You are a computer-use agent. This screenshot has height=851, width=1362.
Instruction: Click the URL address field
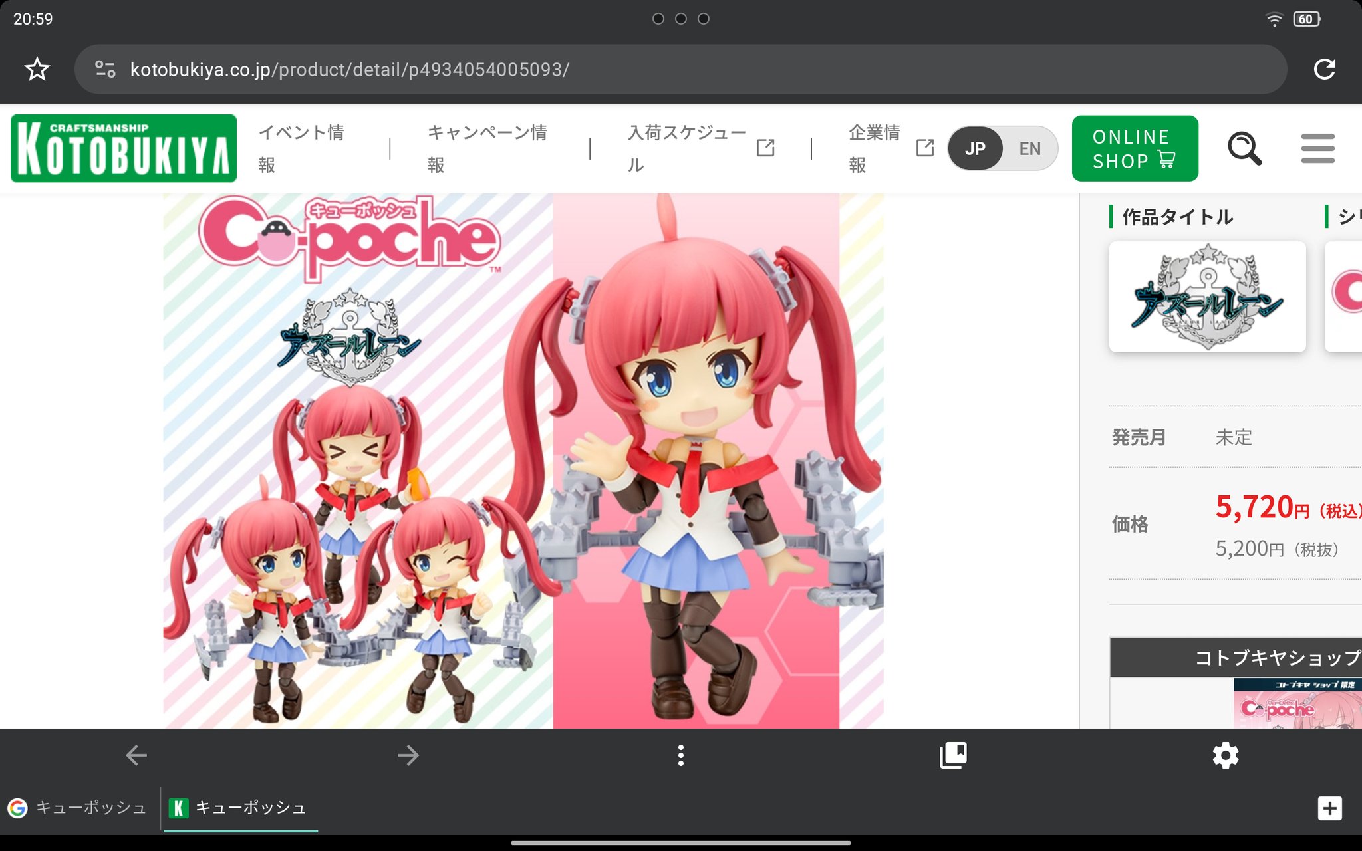665,69
